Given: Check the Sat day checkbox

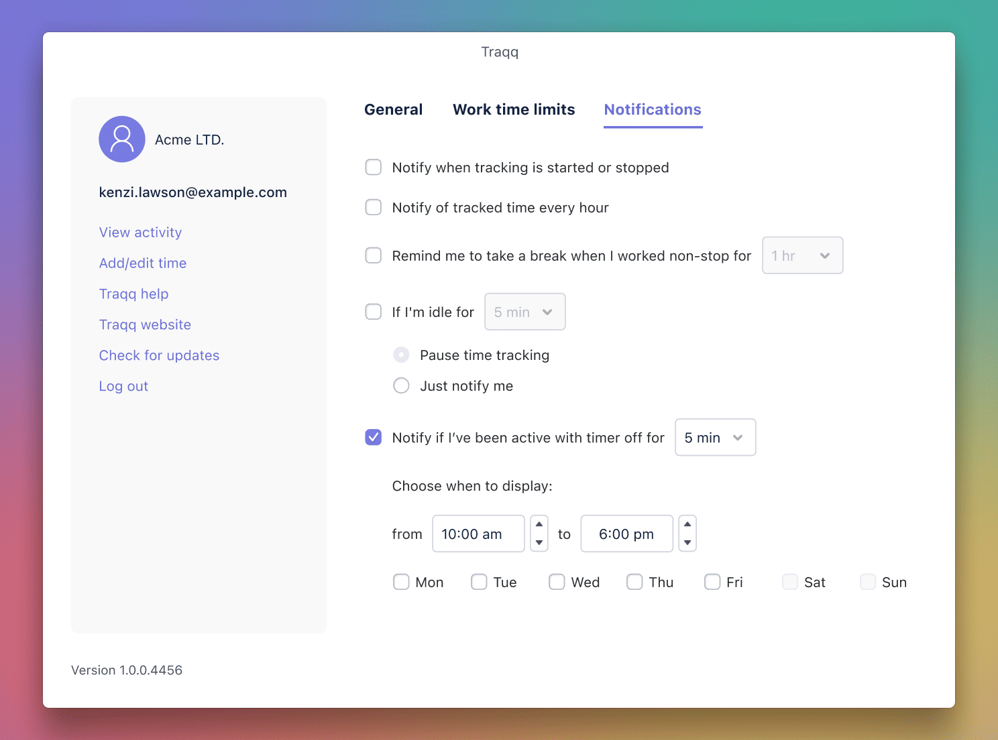Looking at the screenshot, I should pos(790,582).
